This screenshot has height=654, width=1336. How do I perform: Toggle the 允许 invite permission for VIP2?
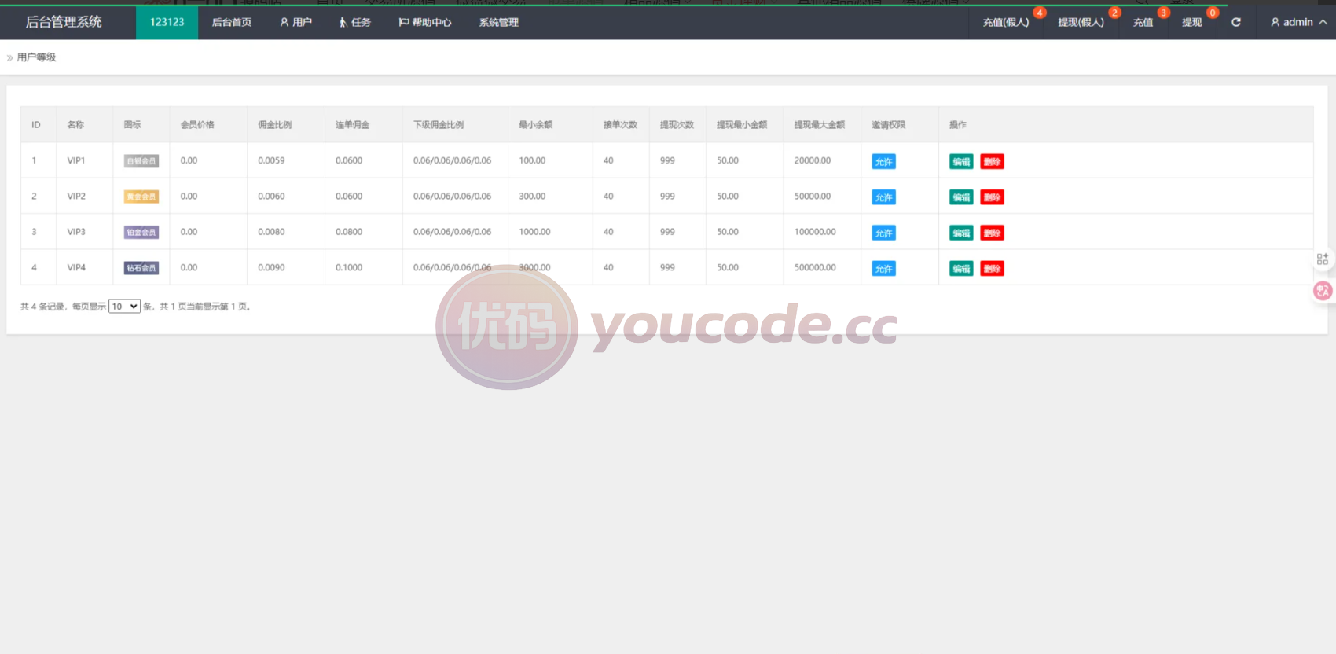click(x=884, y=197)
